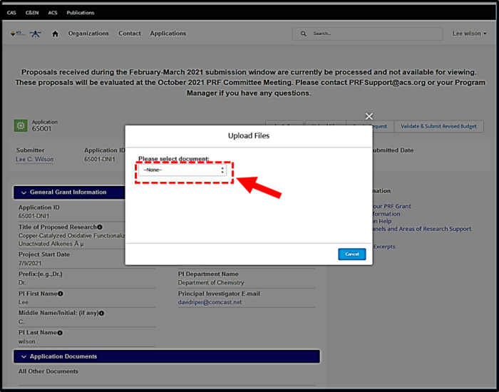The image size is (499, 392).
Task: Open the Organizations menu item
Action: pyautogui.click(x=88, y=33)
